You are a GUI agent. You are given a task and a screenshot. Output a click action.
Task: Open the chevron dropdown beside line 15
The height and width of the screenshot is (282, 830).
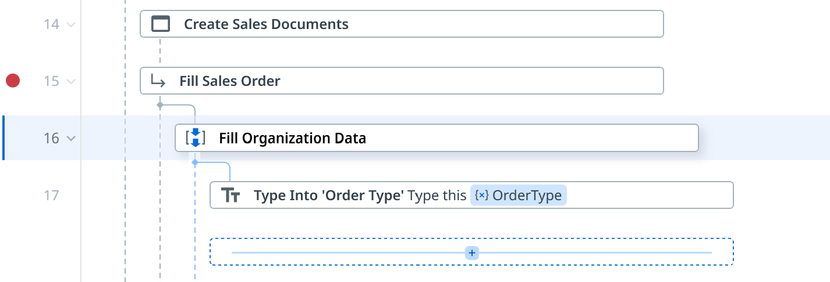click(x=71, y=81)
